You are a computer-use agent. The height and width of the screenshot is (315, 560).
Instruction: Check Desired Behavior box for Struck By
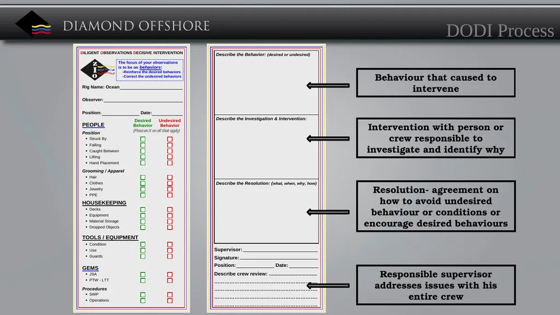[143, 139]
